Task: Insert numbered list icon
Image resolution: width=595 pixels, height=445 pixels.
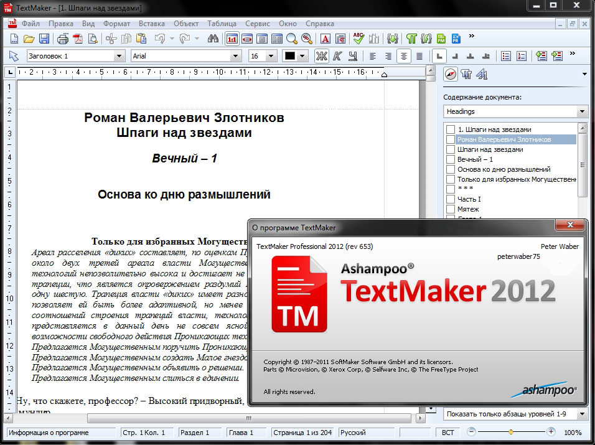Action: pyautogui.click(x=522, y=56)
